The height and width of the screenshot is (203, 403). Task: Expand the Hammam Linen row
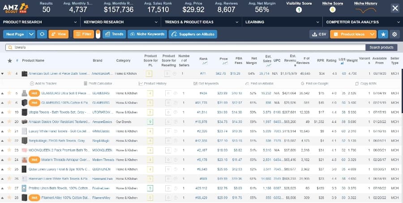2,178
